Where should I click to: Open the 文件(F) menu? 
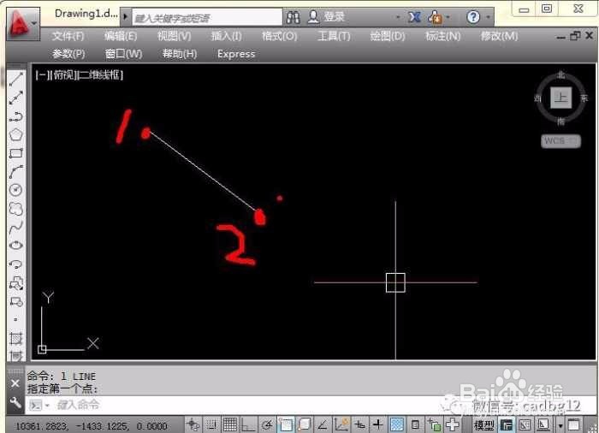click(68, 36)
